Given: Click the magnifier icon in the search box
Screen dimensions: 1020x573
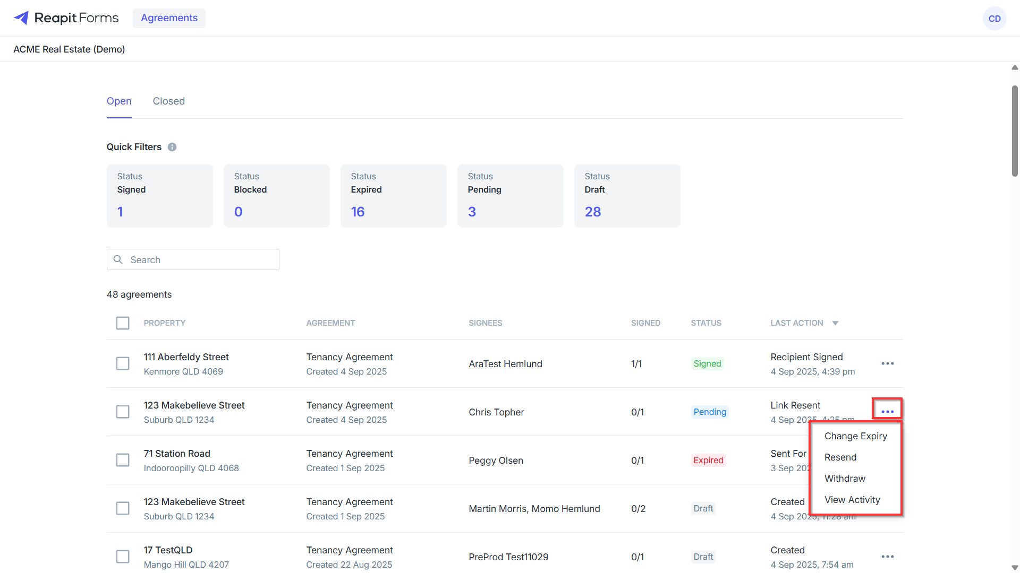Looking at the screenshot, I should pos(118,259).
